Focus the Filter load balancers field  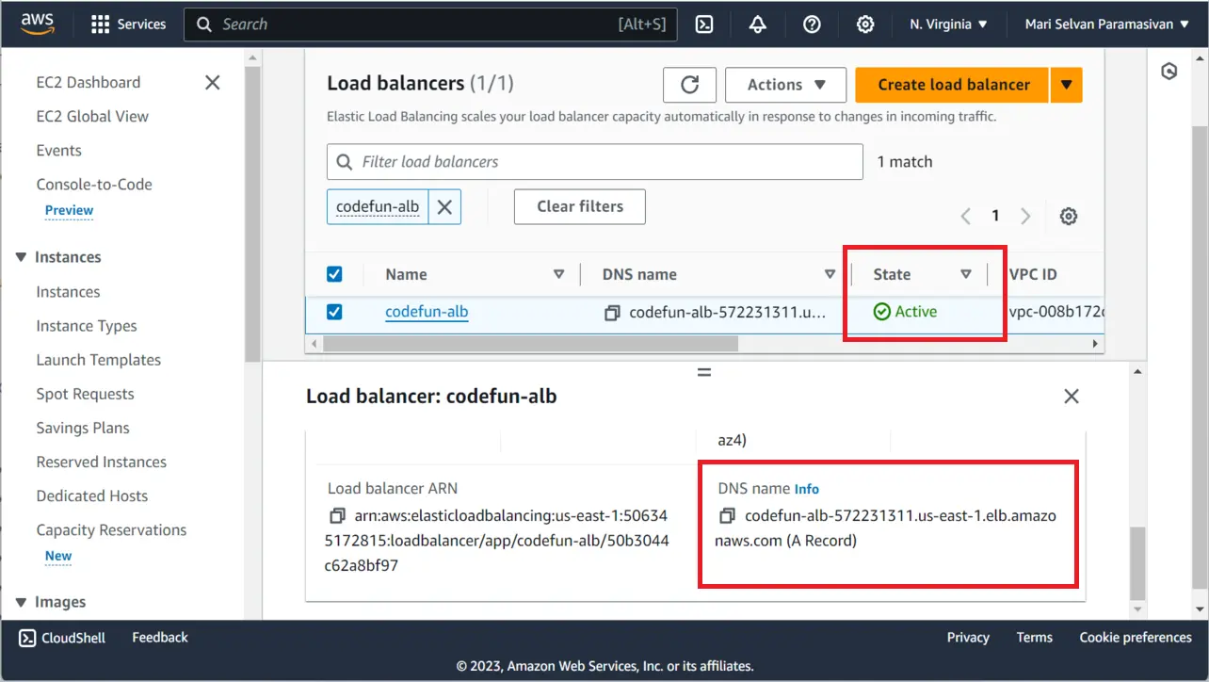coord(595,161)
